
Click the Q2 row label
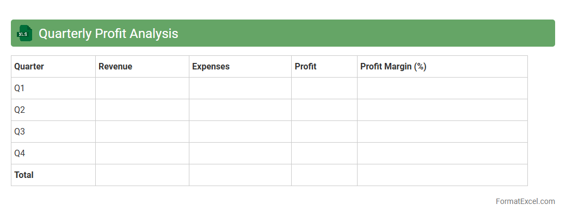coord(20,110)
